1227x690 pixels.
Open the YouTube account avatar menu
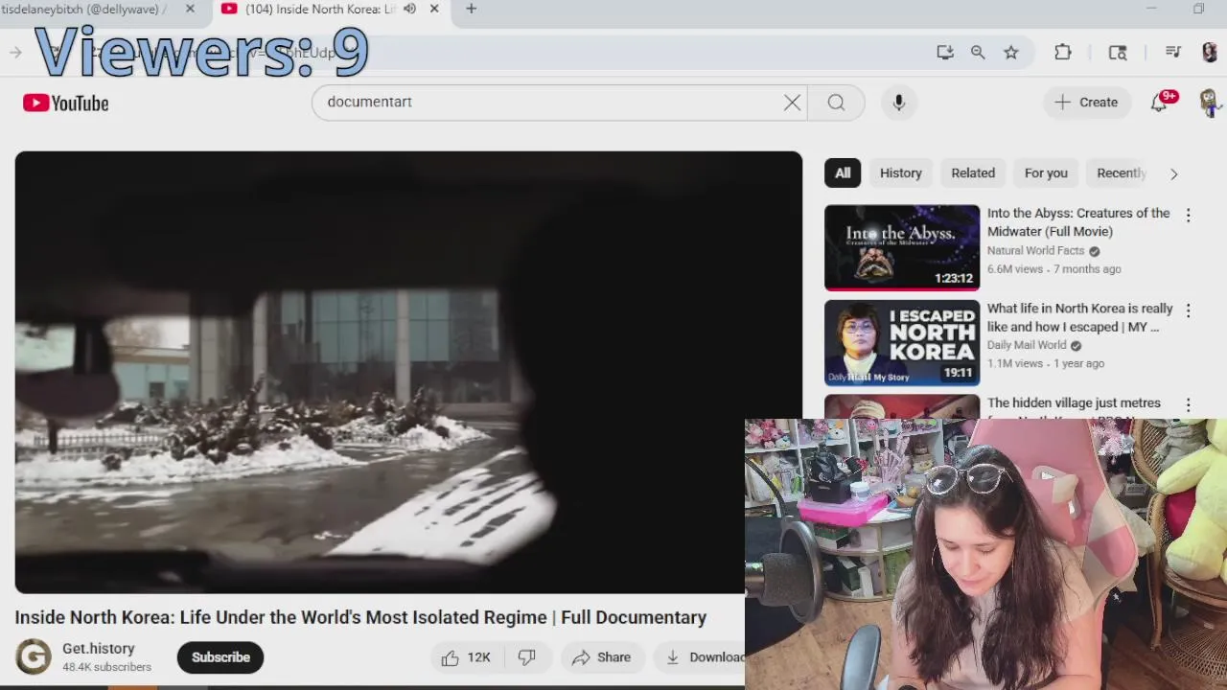coord(1208,102)
